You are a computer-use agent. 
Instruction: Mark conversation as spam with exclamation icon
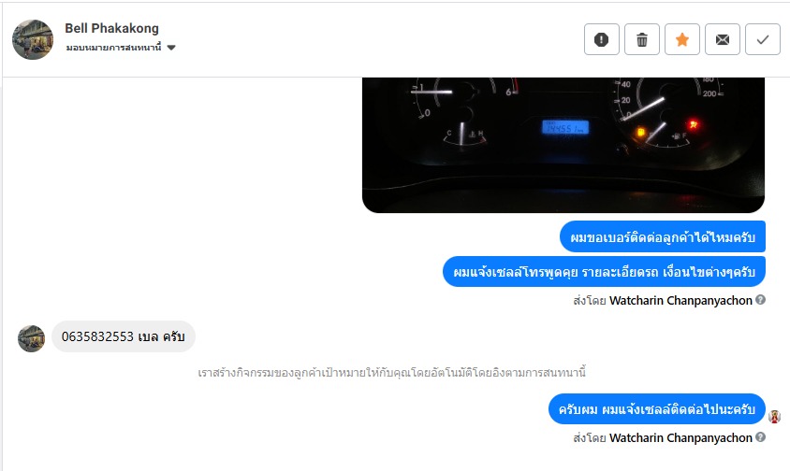point(602,39)
